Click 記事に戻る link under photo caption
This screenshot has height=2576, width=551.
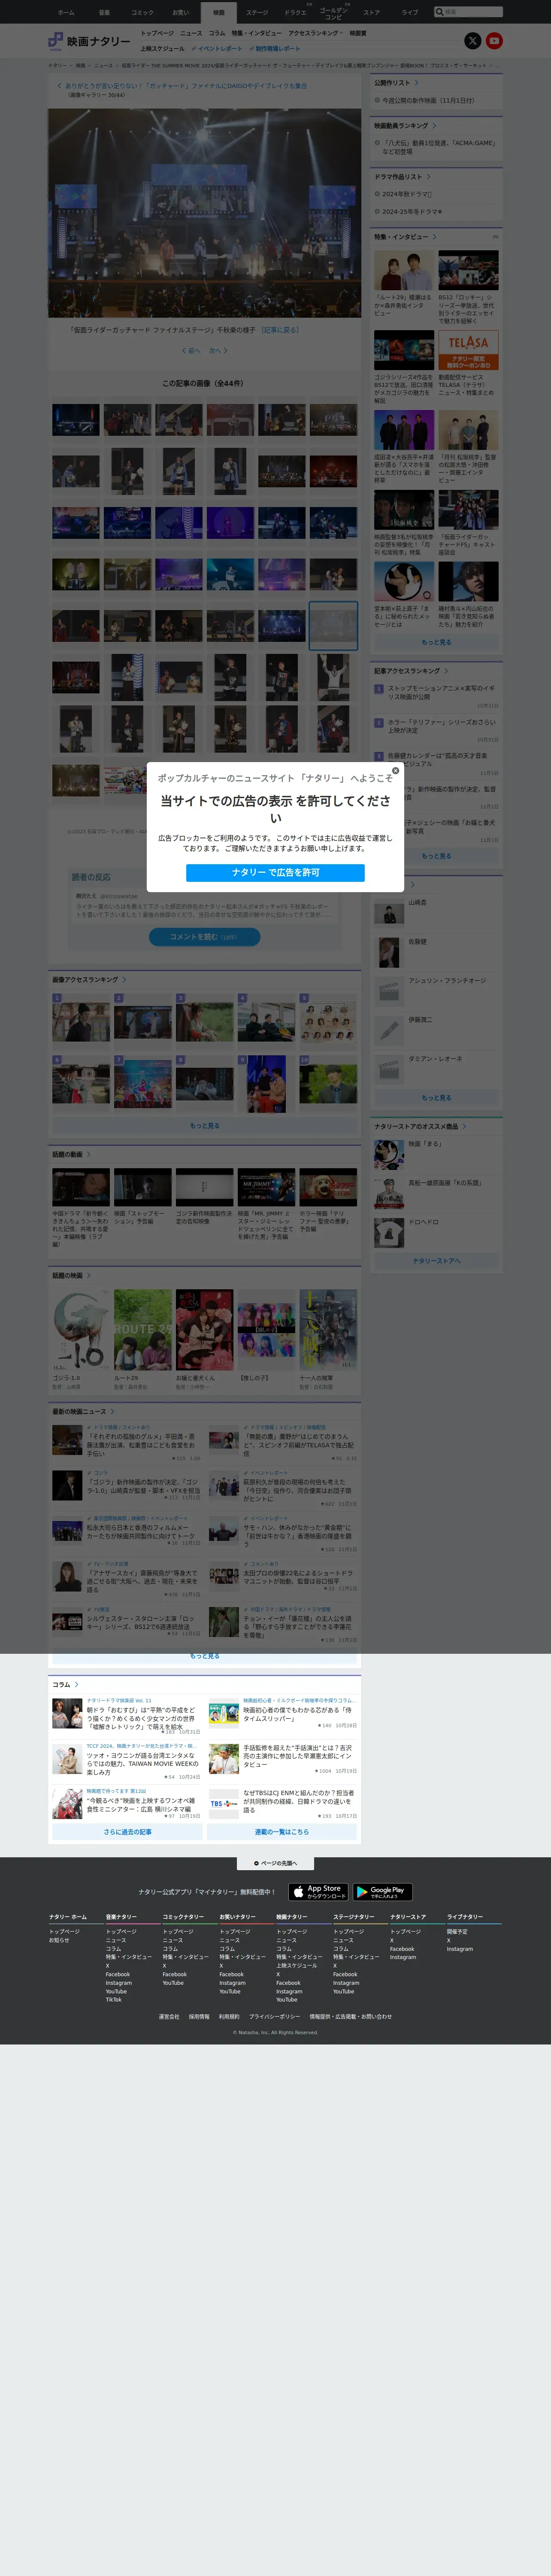(x=280, y=330)
